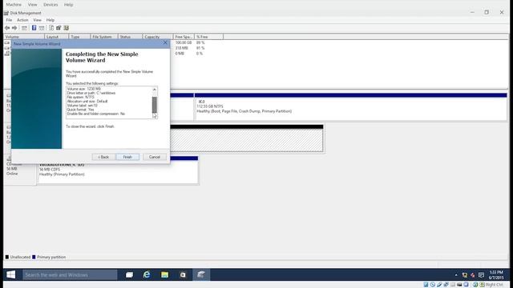Open VirtualBox View menu in top bar
Screen dimensions: 513x288
coord(32,5)
